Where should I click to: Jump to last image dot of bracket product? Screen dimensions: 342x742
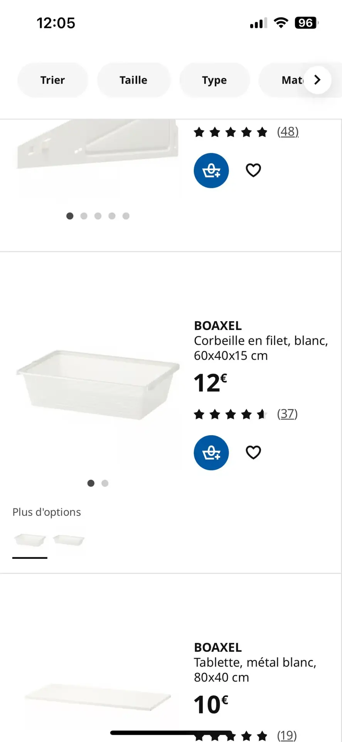coord(126,216)
